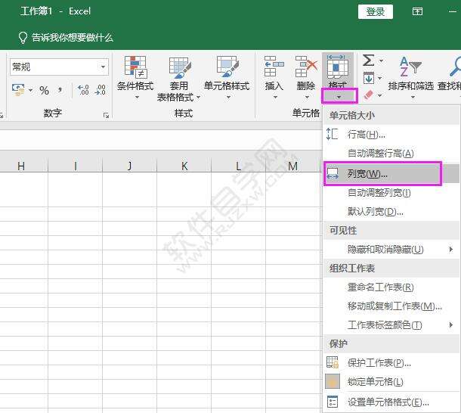Expand the Delete dropdown arrow
The image size is (461, 413).
(307, 97)
